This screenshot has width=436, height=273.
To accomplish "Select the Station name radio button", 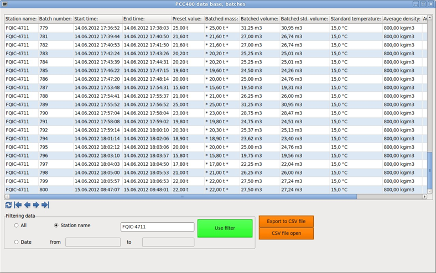I will coord(56,225).
